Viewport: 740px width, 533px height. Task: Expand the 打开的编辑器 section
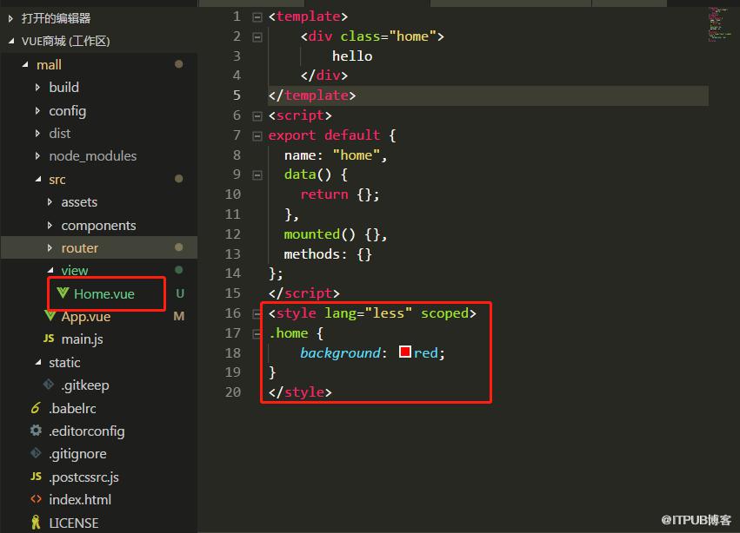[10, 18]
